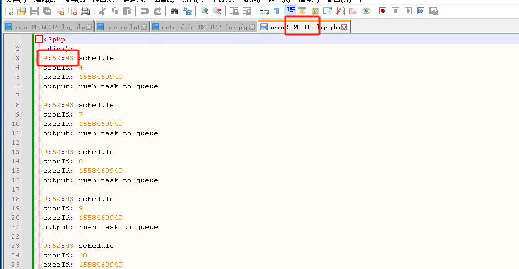Screen dimensions: 519x269
Task: Show the Document Map panel
Action: [315, 11]
